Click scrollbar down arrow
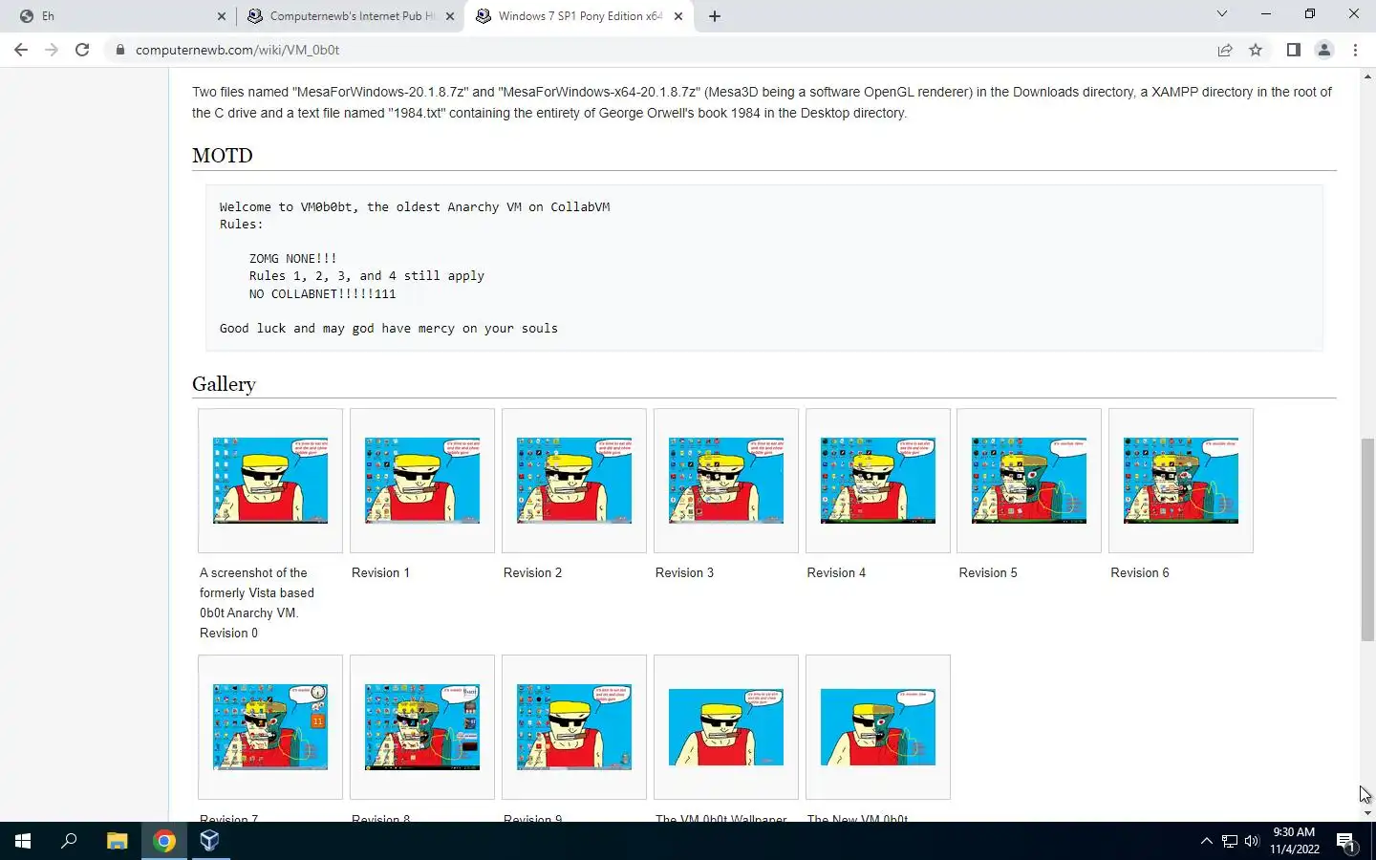Image resolution: width=1376 pixels, height=860 pixels. point(1367,813)
